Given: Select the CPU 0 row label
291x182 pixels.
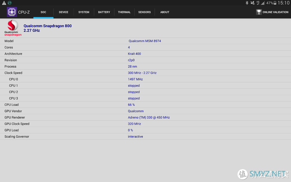Looking at the screenshot, I should click(x=14, y=79).
